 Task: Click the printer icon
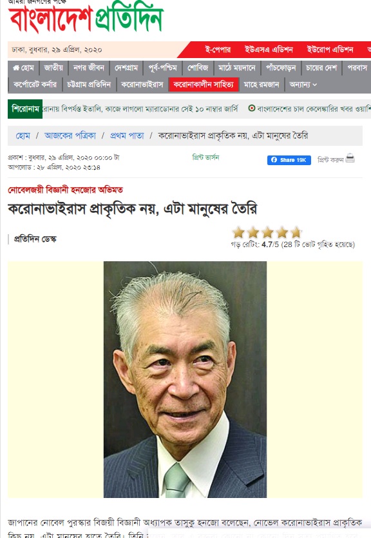(350, 158)
